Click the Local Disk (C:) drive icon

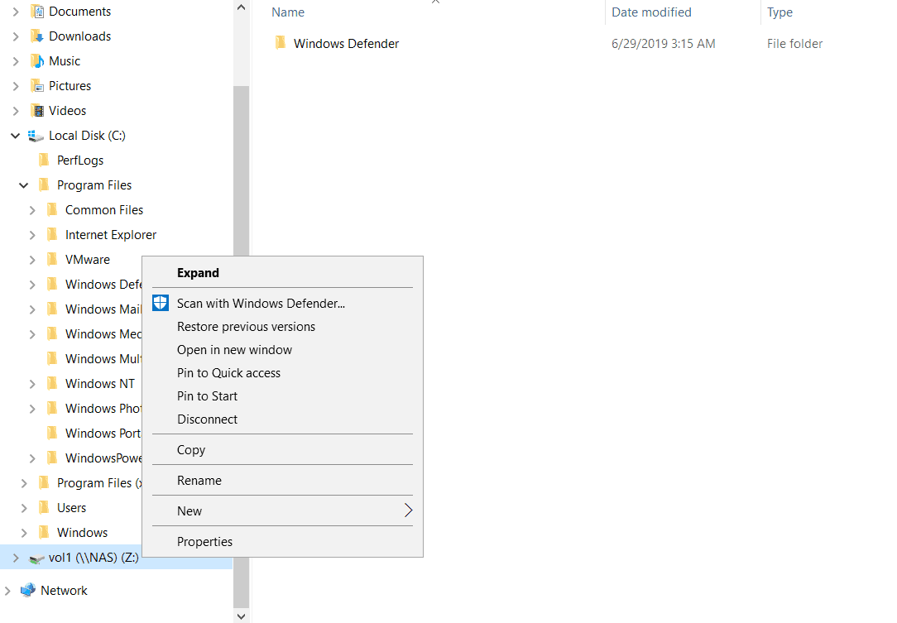coord(36,136)
